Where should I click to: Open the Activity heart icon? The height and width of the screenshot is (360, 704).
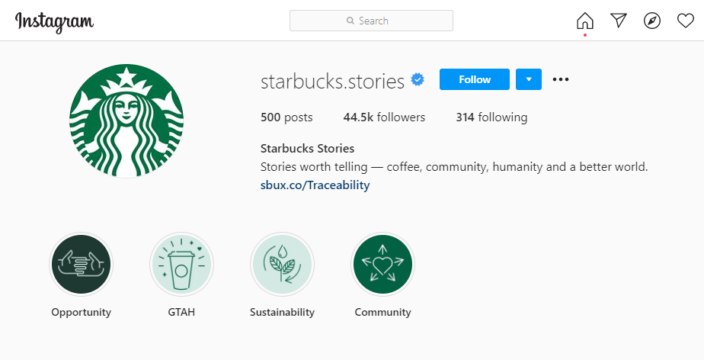686,21
